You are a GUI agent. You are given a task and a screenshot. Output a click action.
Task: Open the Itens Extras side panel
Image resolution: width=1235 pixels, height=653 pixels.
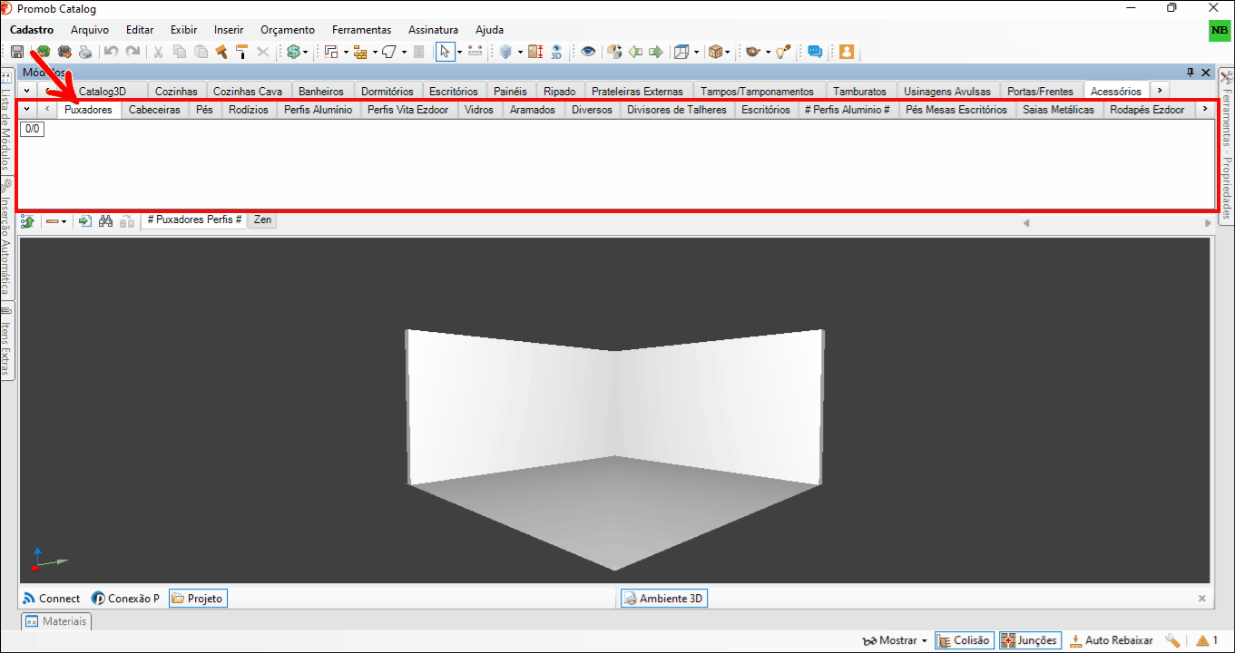click(x=6, y=343)
